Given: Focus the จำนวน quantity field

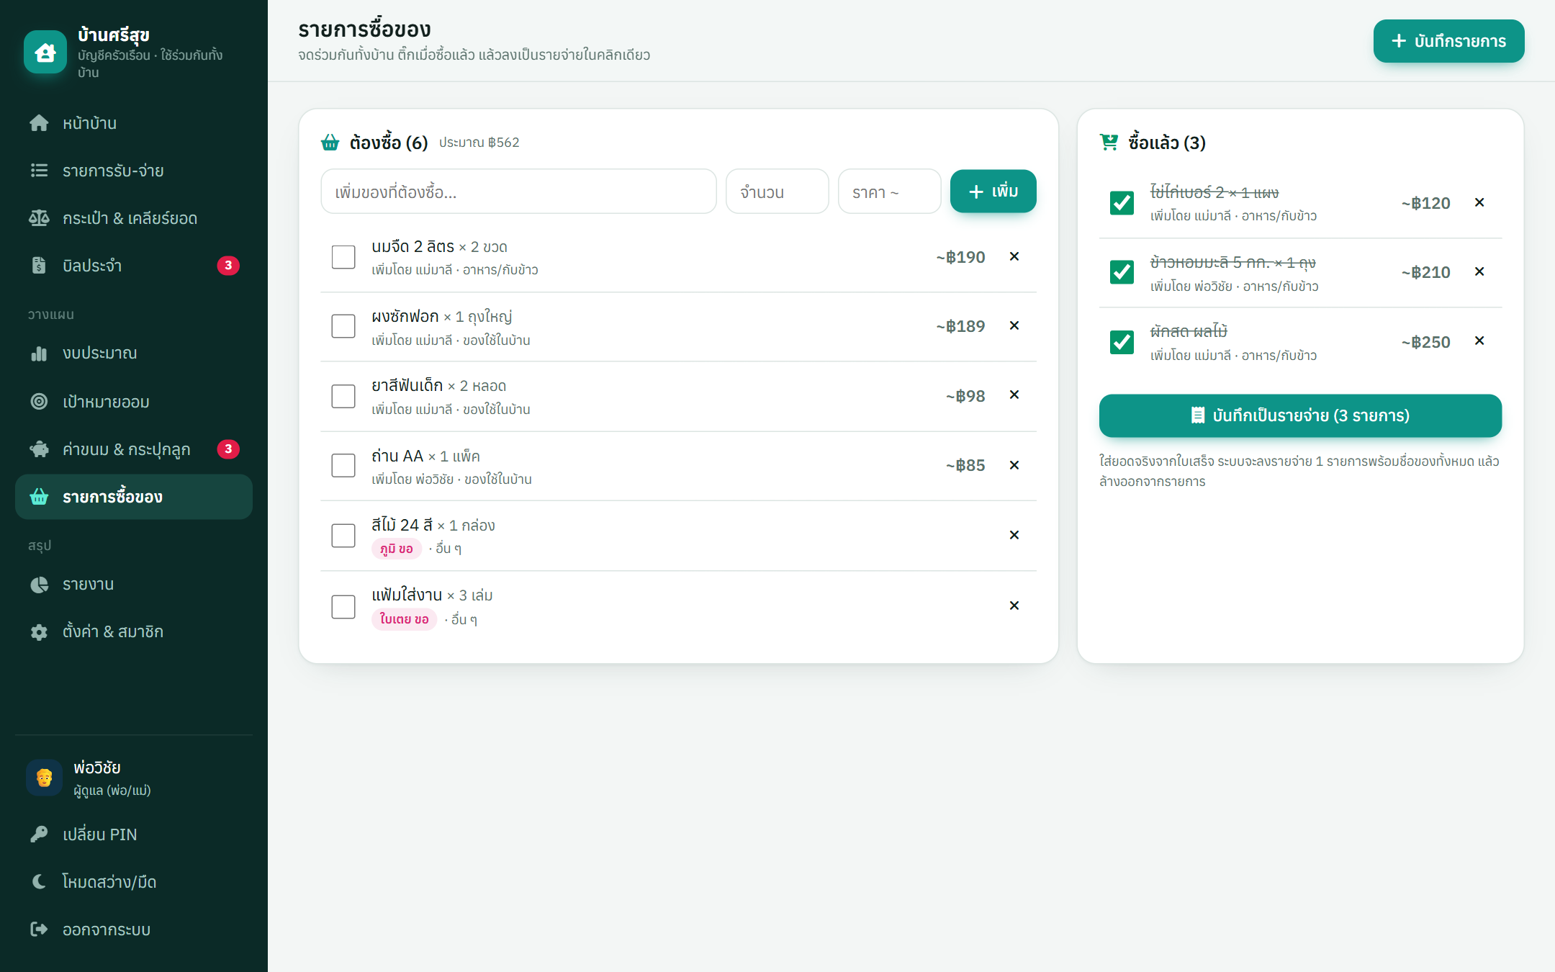Looking at the screenshot, I should [x=777, y=192].
